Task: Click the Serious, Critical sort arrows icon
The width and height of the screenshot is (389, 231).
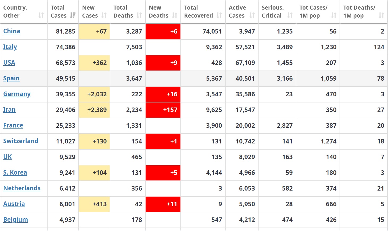Action: [x=290, y=15]
